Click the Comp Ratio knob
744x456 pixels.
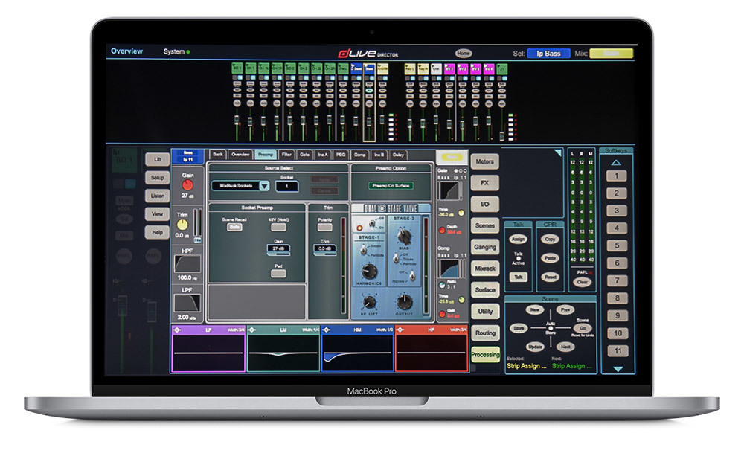(x=442, y=285)
